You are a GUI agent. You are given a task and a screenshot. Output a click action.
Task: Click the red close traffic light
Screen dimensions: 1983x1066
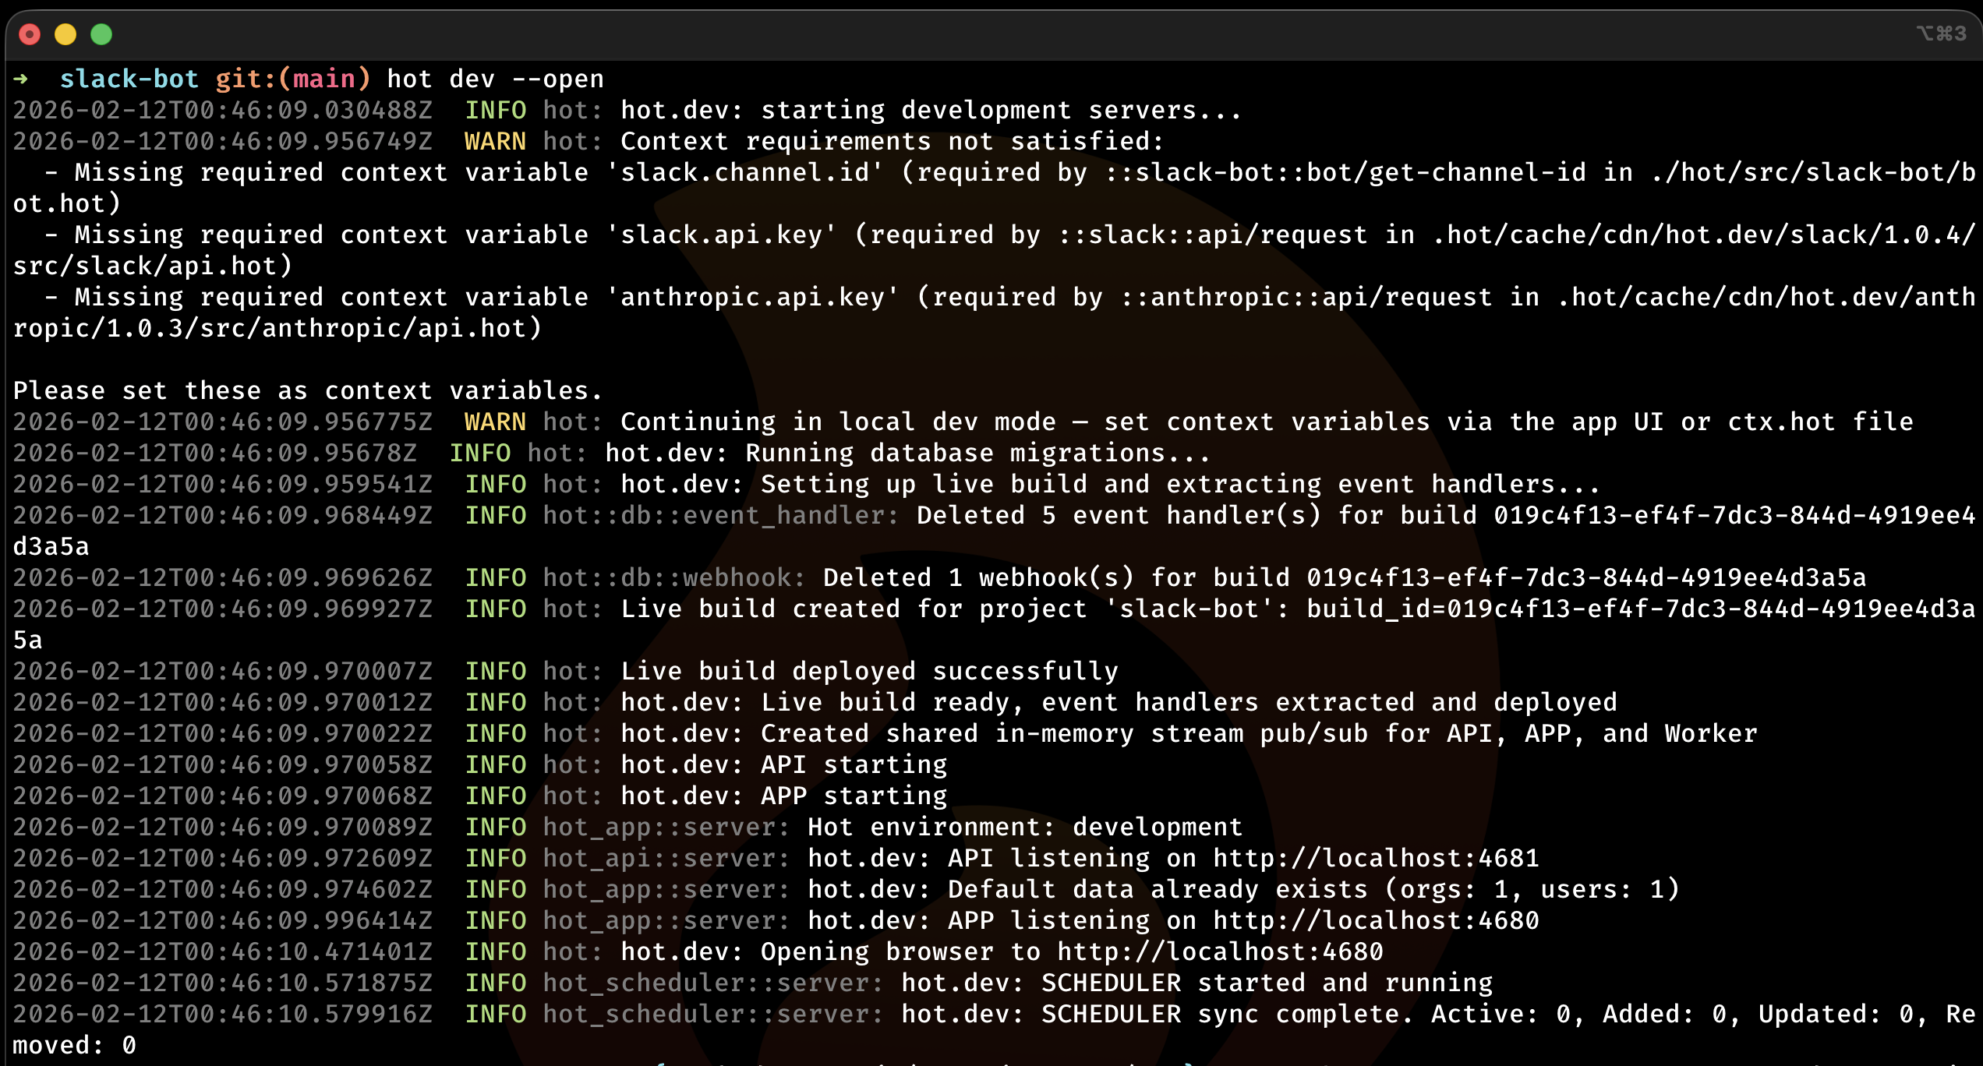point(30,34)
